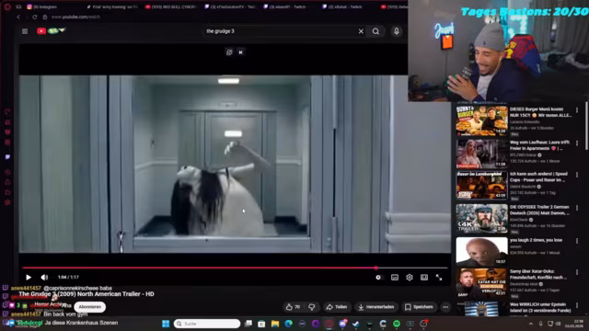Clear the search text 'the grudge 3'
The width and height of the screenshot is (589, 331).
pos(361,31)
